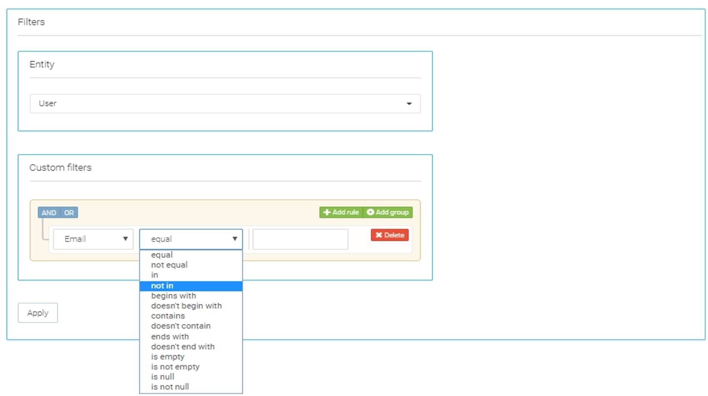
Task: Delete the Email filter rule
Action: [389, 235]
